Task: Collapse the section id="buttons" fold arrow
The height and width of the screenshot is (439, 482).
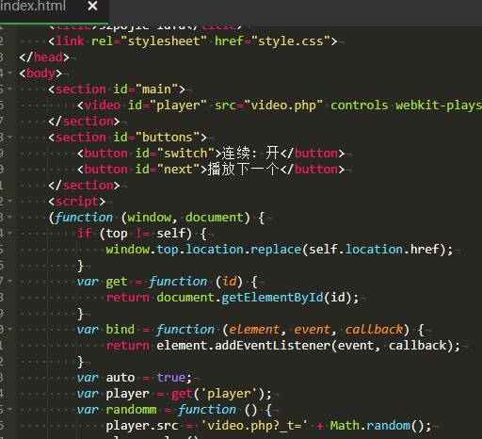Action: [10, 137]
